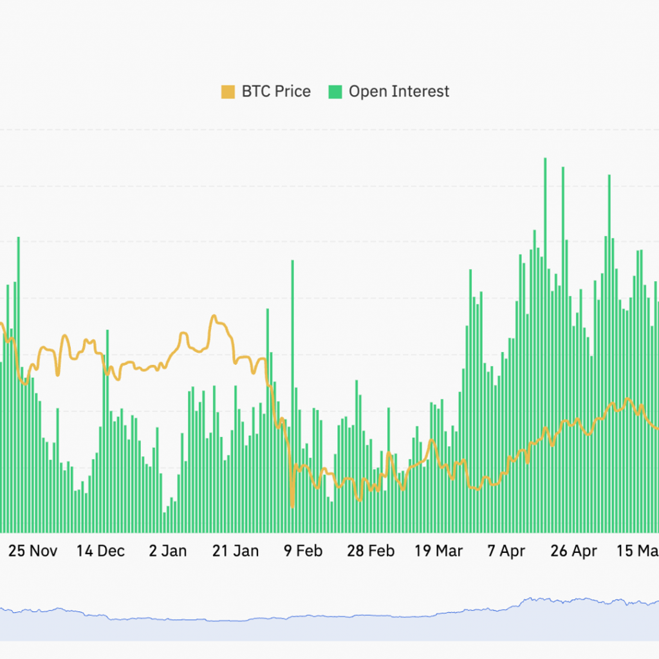
Task: Click the blue range navigator at the bottom
Action: 329,620
